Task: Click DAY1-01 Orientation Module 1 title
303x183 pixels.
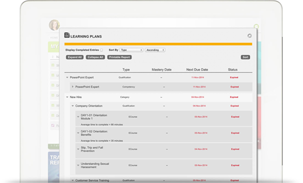Action: pos(94,117)
